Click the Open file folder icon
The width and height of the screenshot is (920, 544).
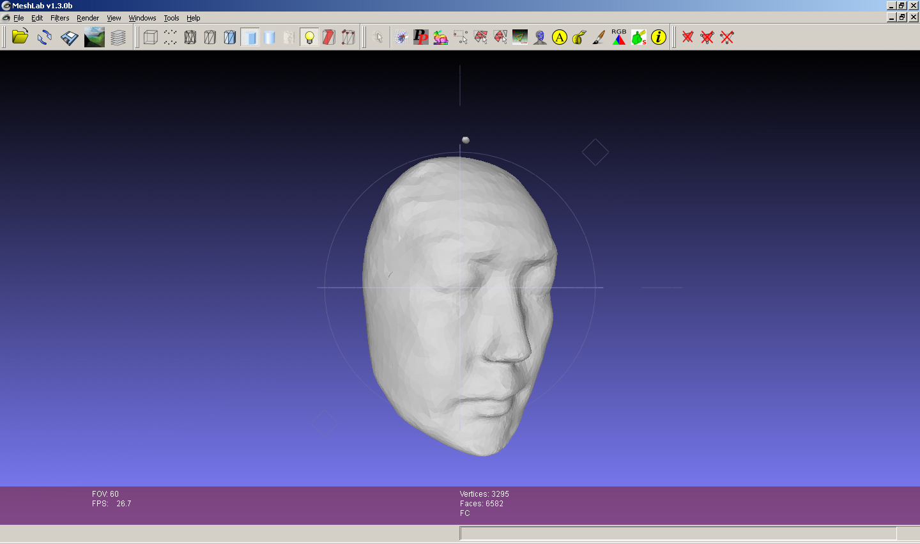click(20, 37)
